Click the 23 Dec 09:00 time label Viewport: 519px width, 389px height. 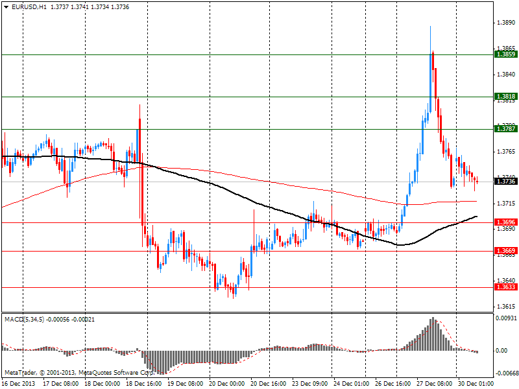coord(310,384)
